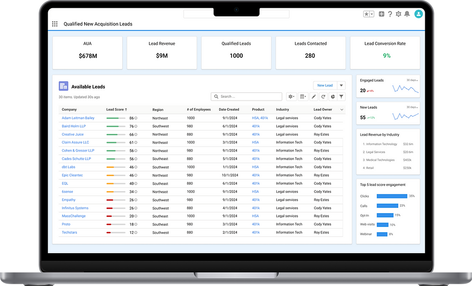Open the notifications bell
The height and width of the screenshot is (286, 472).
click(x=407, y=14)
